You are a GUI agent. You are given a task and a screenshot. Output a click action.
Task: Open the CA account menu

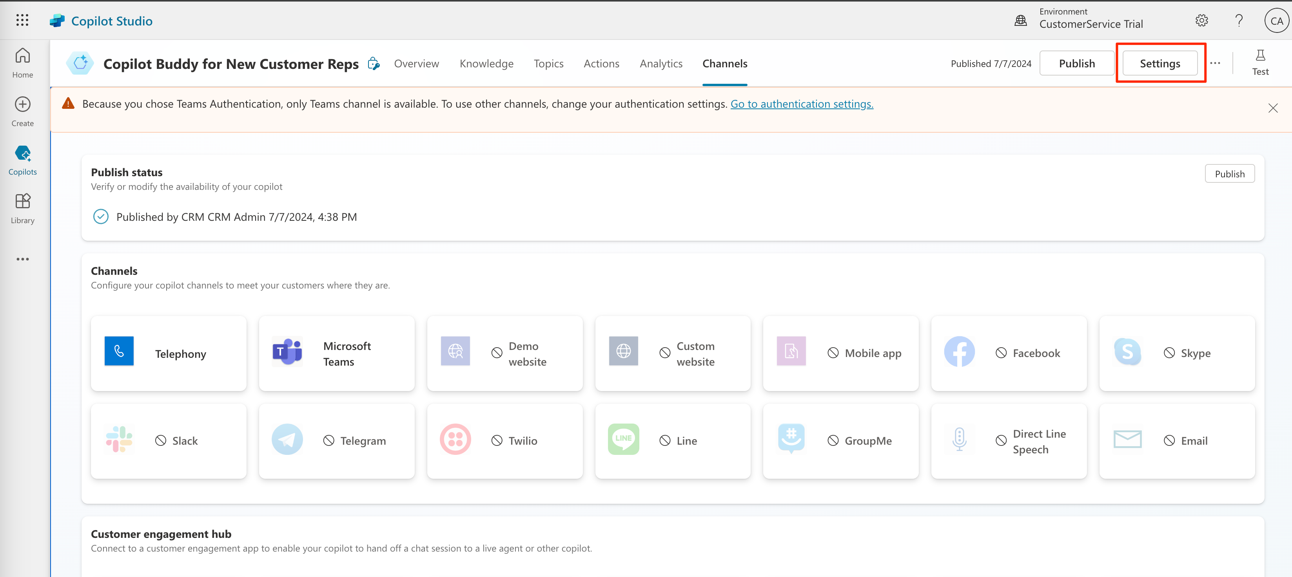tap(1276, 20)
